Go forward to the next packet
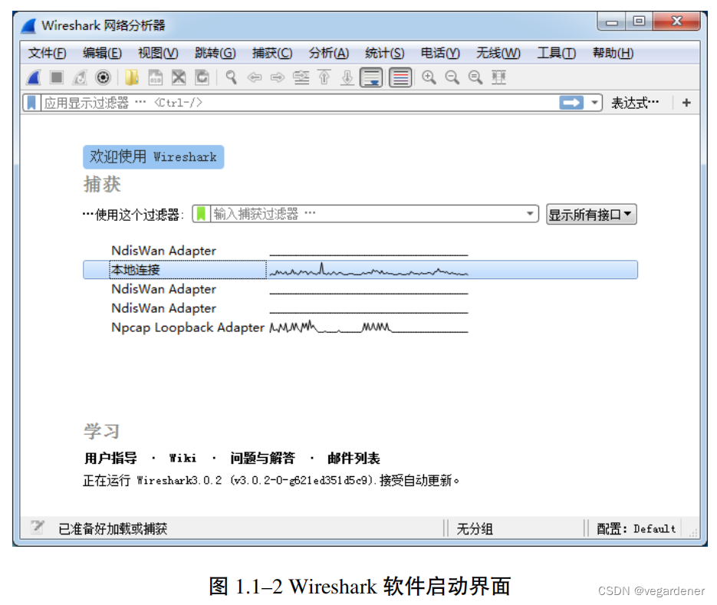The height and width of the screenshot is (605, 717). point(278,77)
